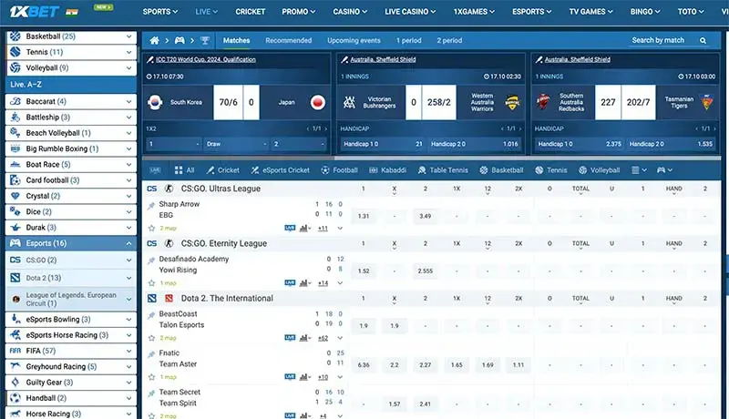The width and height of the screenshot is (729, 419).
Task: Click the horizontal scrollbar under featured matches
Action: tap(238, 158)
